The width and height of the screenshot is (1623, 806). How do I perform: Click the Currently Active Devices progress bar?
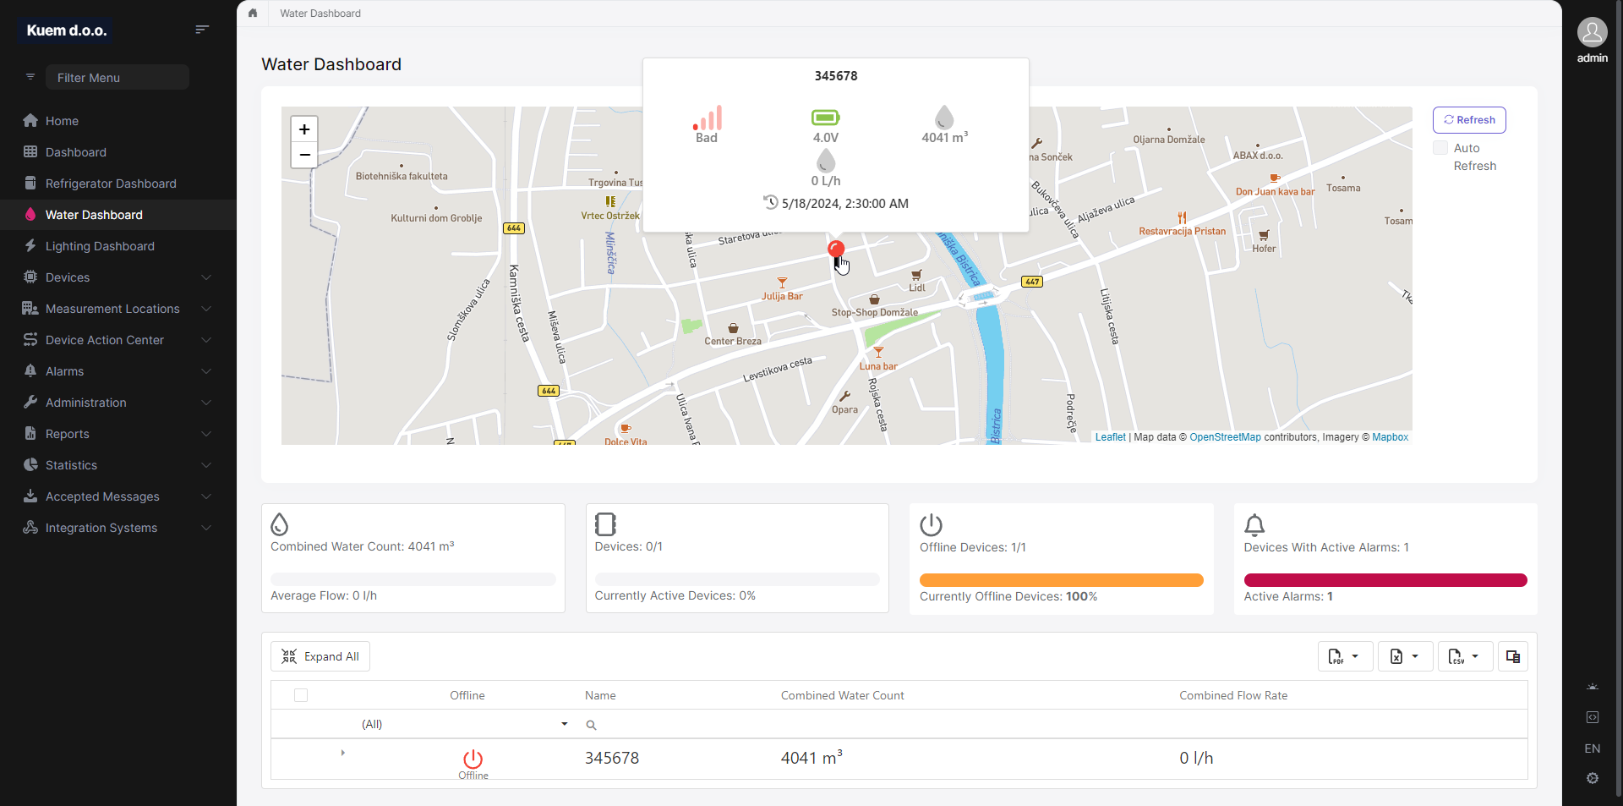(737, 579)
